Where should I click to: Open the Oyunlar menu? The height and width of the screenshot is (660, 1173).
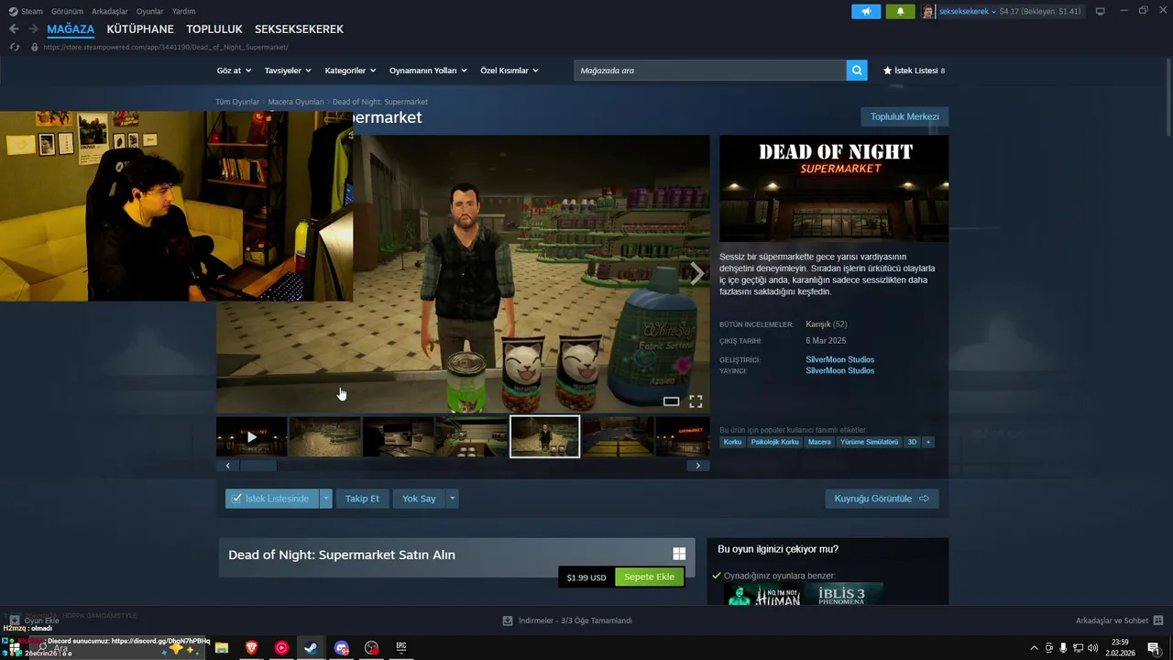150,12
